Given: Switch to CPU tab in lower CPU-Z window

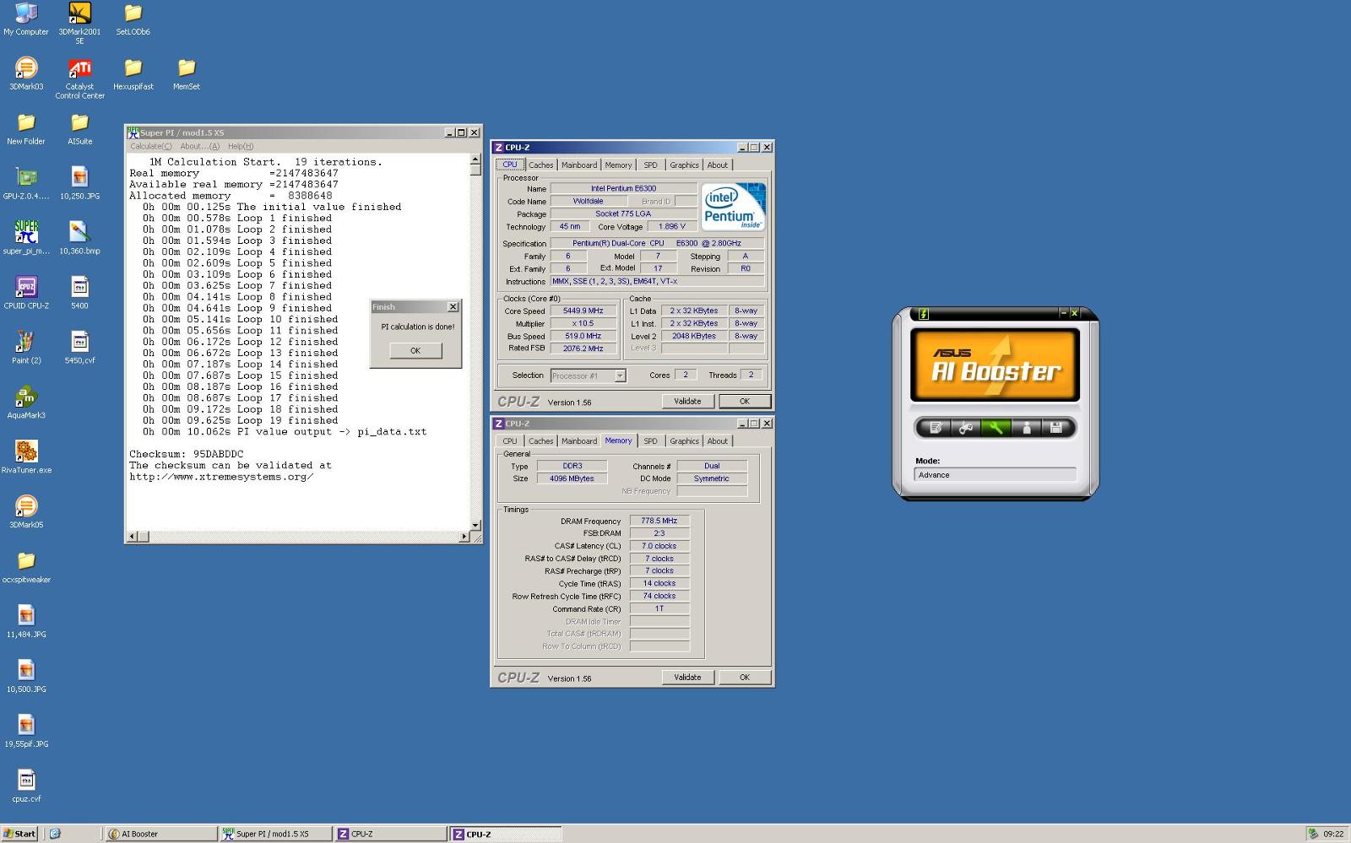Looking at the screenshot, I should tap(510, 441).
